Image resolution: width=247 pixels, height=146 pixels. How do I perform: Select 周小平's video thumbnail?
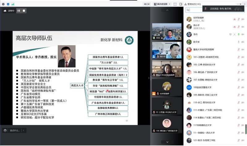click(167, 50)
